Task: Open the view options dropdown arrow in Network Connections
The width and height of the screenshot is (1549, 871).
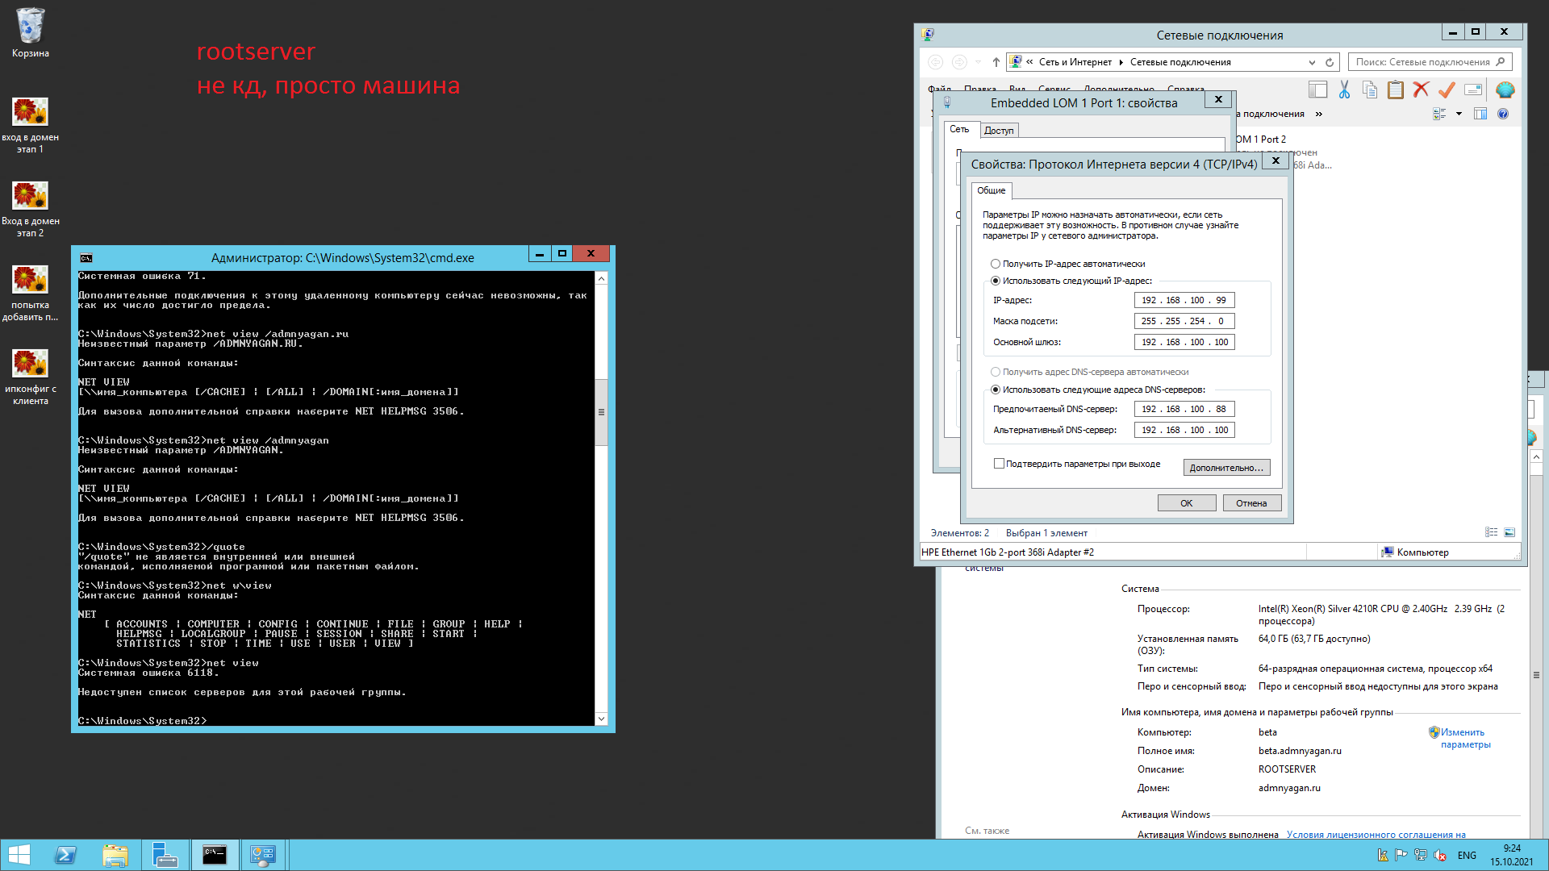Action: pyautogui.click(x=1459, y=114)
